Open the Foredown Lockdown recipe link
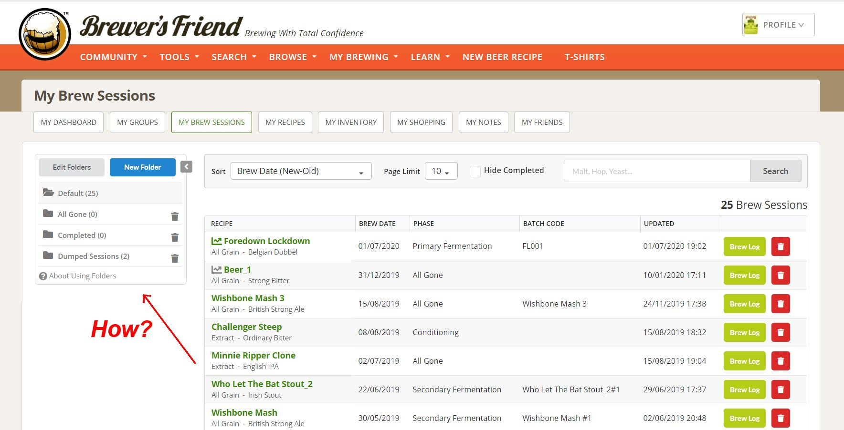 (x=267, y=241)
